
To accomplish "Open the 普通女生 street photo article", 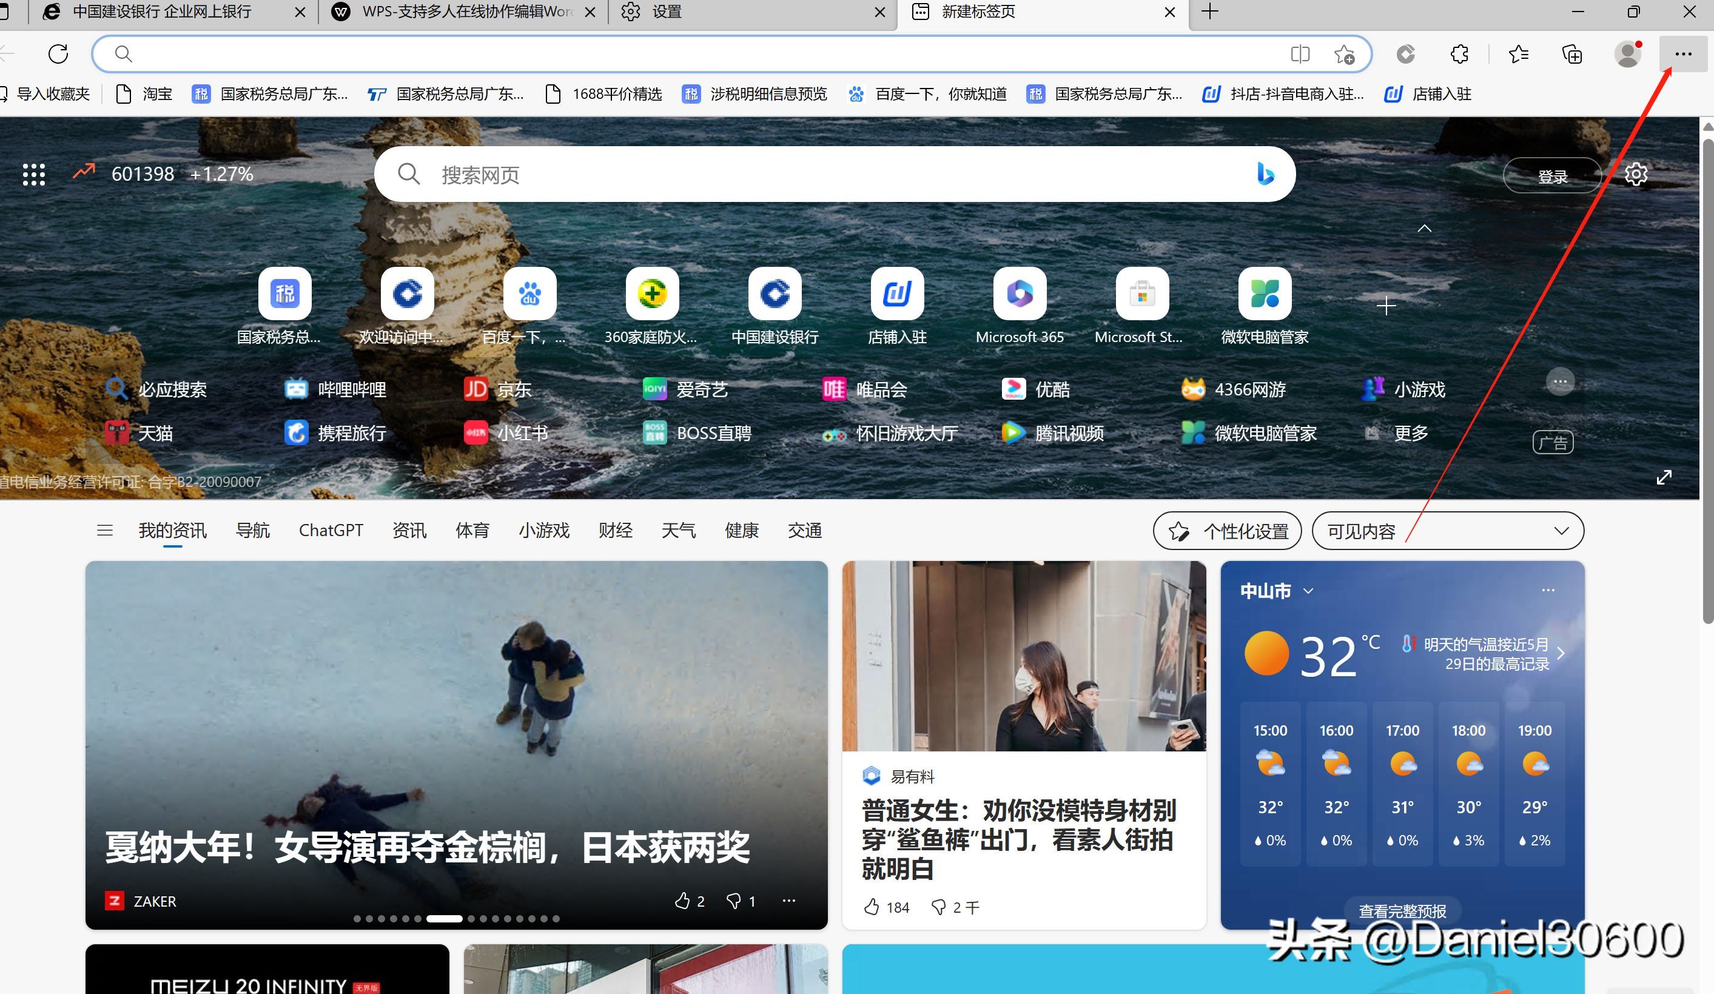I will point(1024,656).
